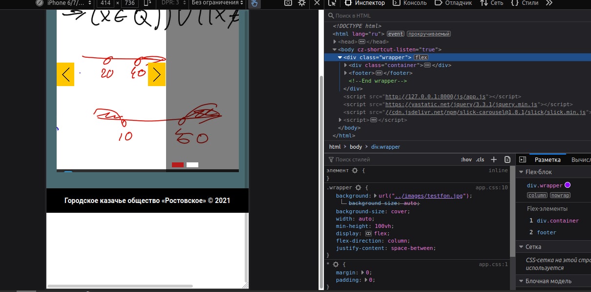Toggle the flex overlay badge on wrapper
Viewport: 591px width, 292px height.
(421, 58)
